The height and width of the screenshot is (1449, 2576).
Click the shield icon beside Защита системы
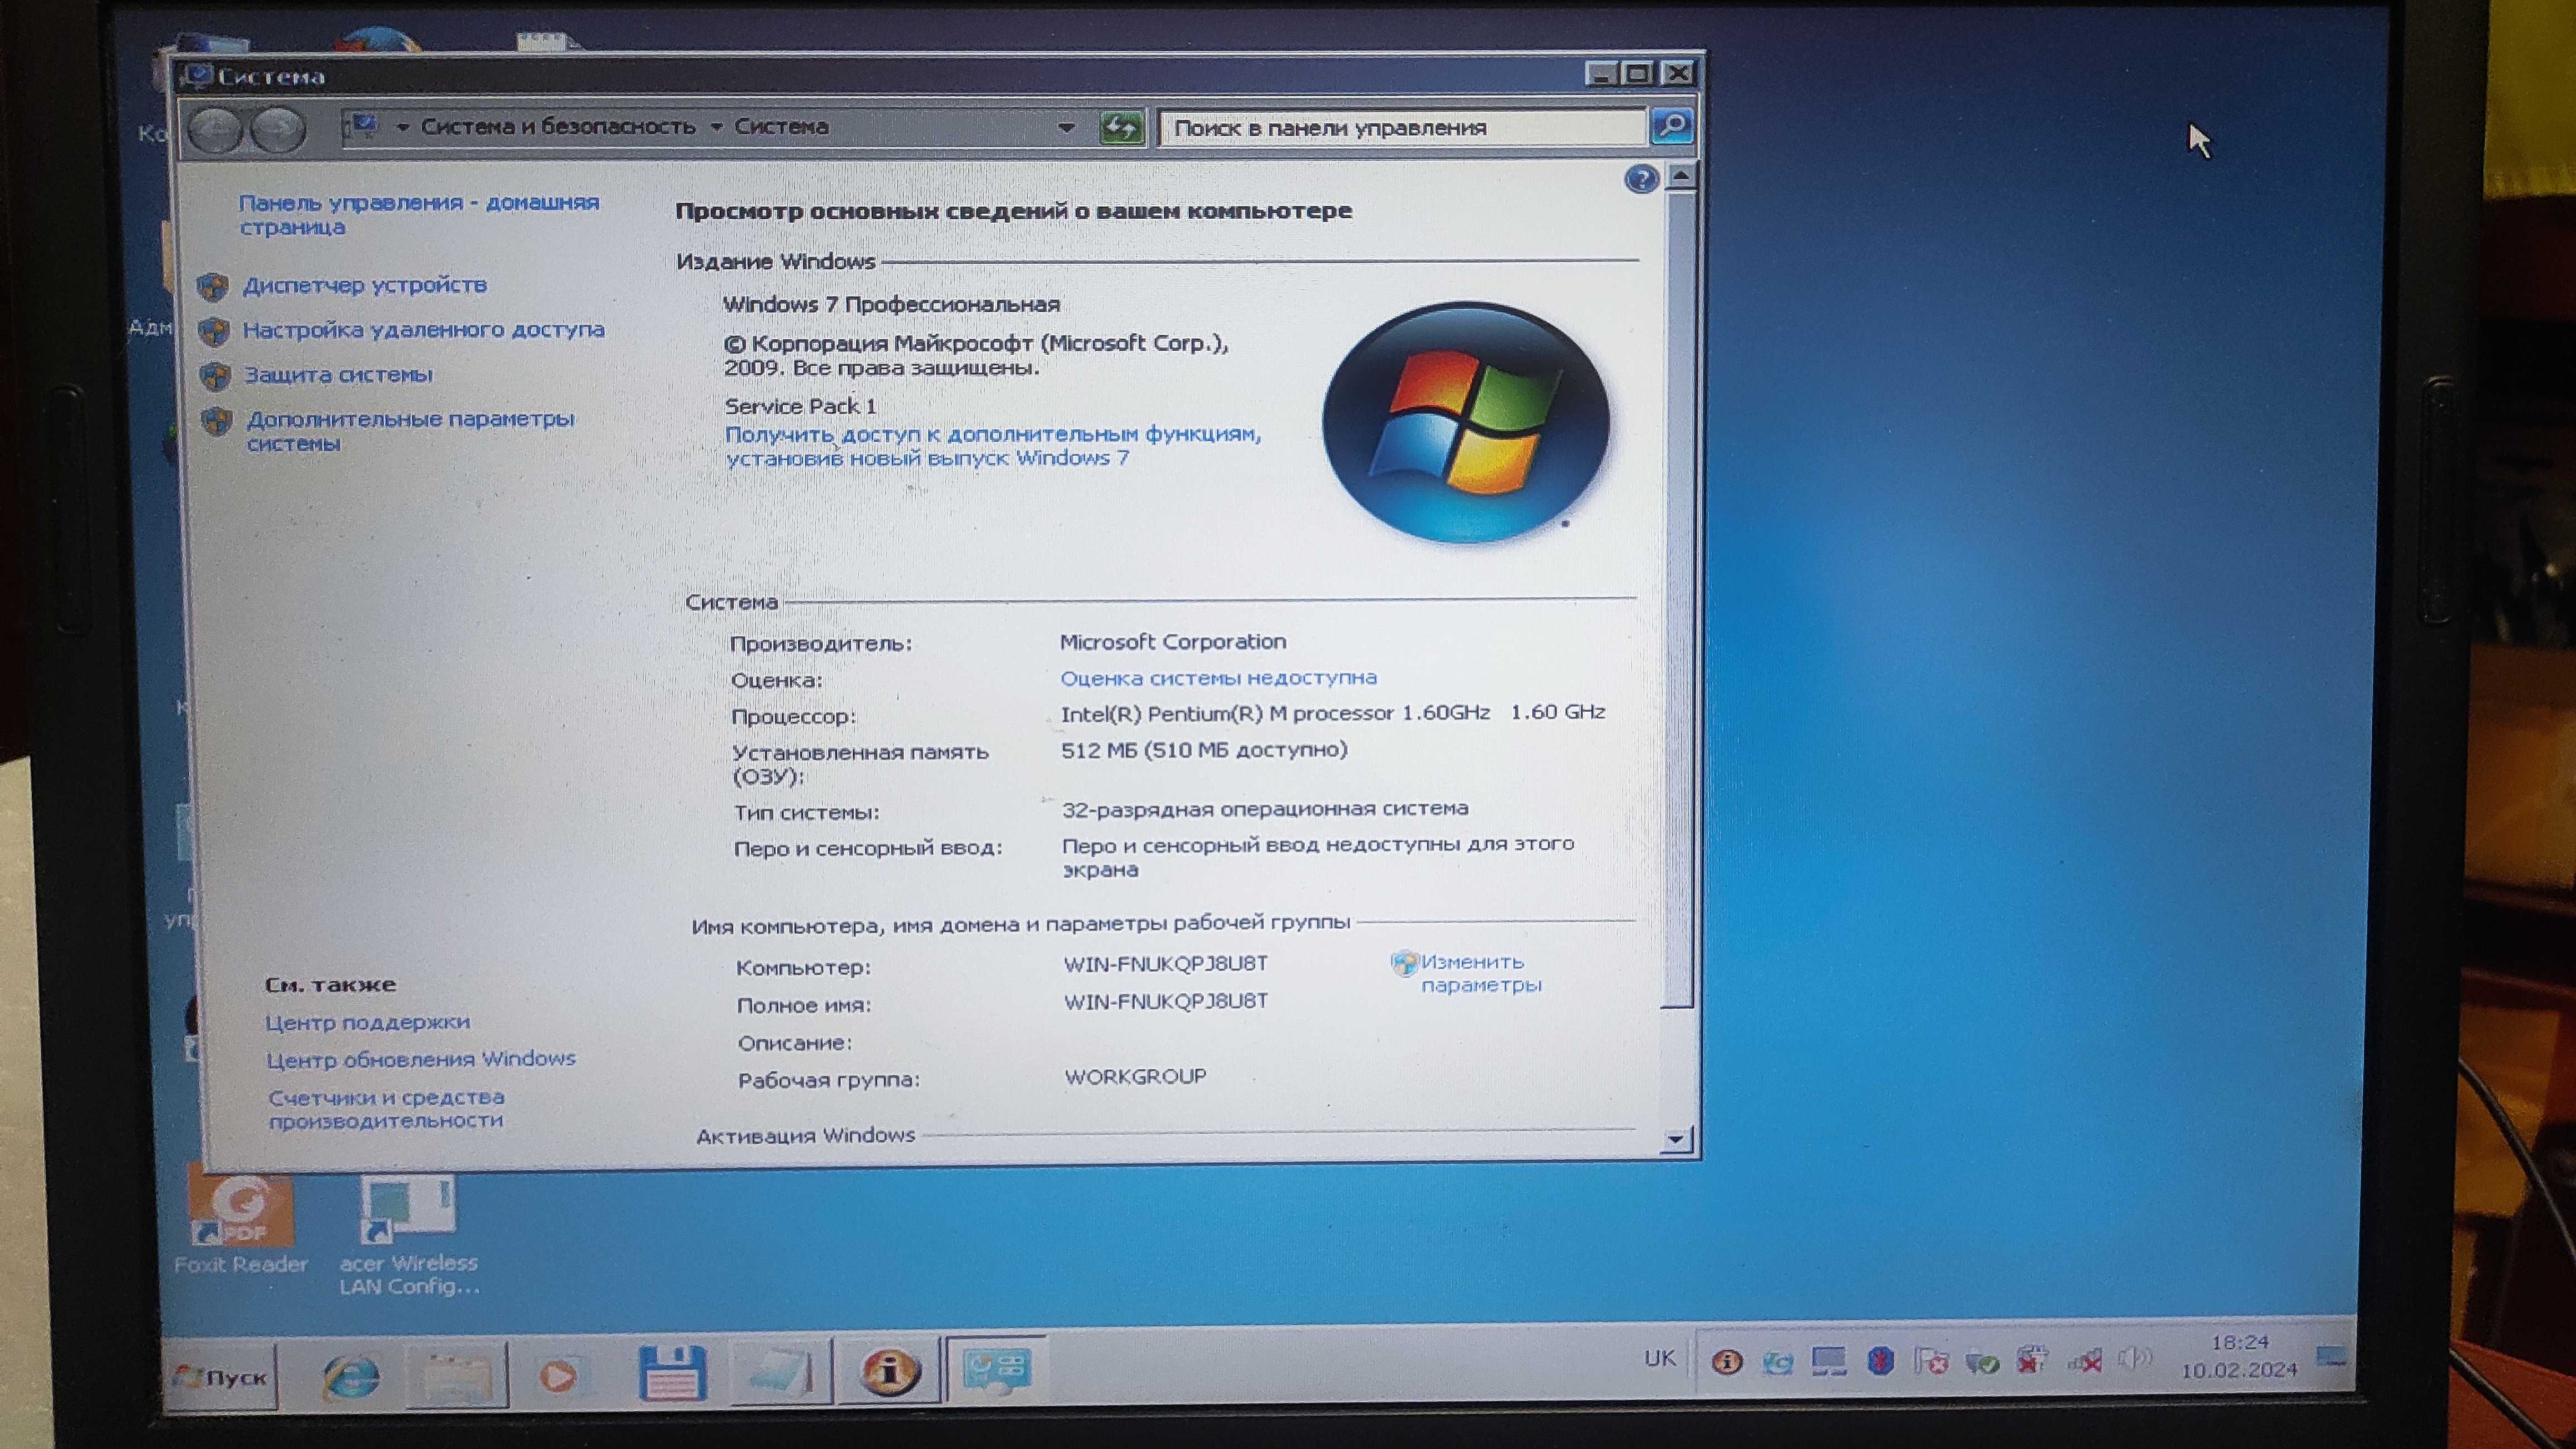coord(215,376)
